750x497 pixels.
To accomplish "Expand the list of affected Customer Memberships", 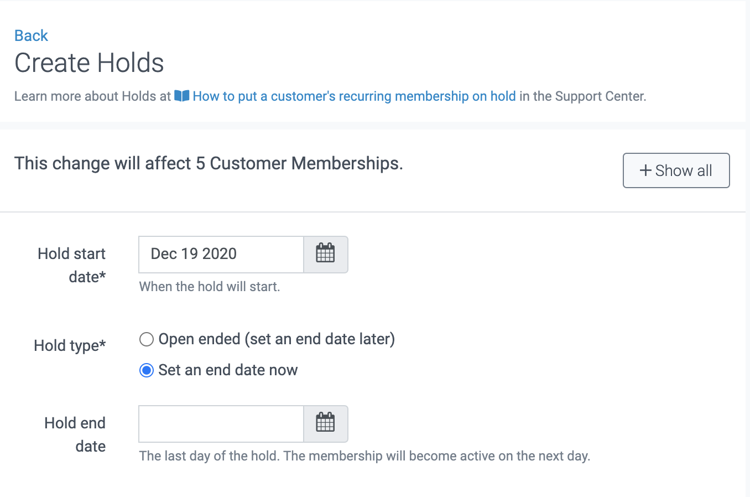I will (x=676, y=170).
